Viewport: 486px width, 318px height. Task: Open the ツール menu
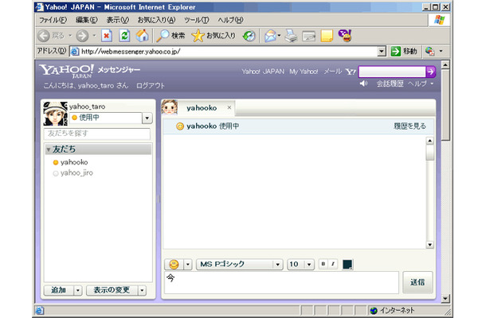(x=197, y=20)
